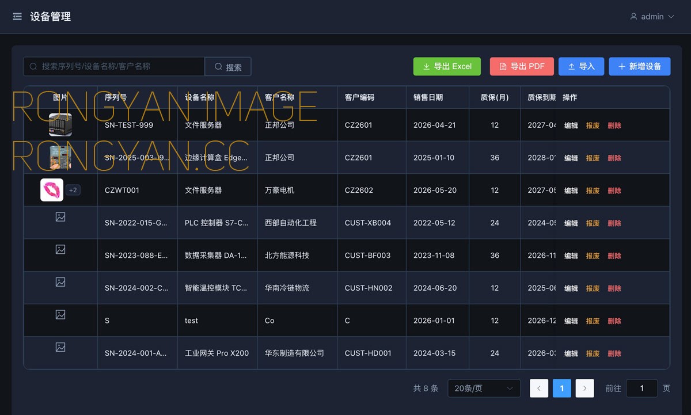Image resolution: width=691 pixels, height=415 pixels.
Task: Scrap the SN-TEST-999 device via 报废
Action: pyautogui.click(x=593, y=125)
